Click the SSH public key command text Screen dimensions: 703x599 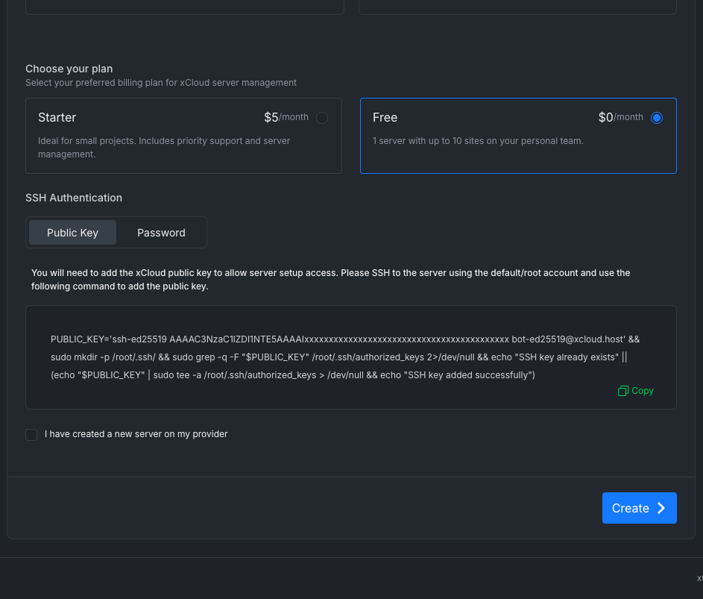click(345, 357)
